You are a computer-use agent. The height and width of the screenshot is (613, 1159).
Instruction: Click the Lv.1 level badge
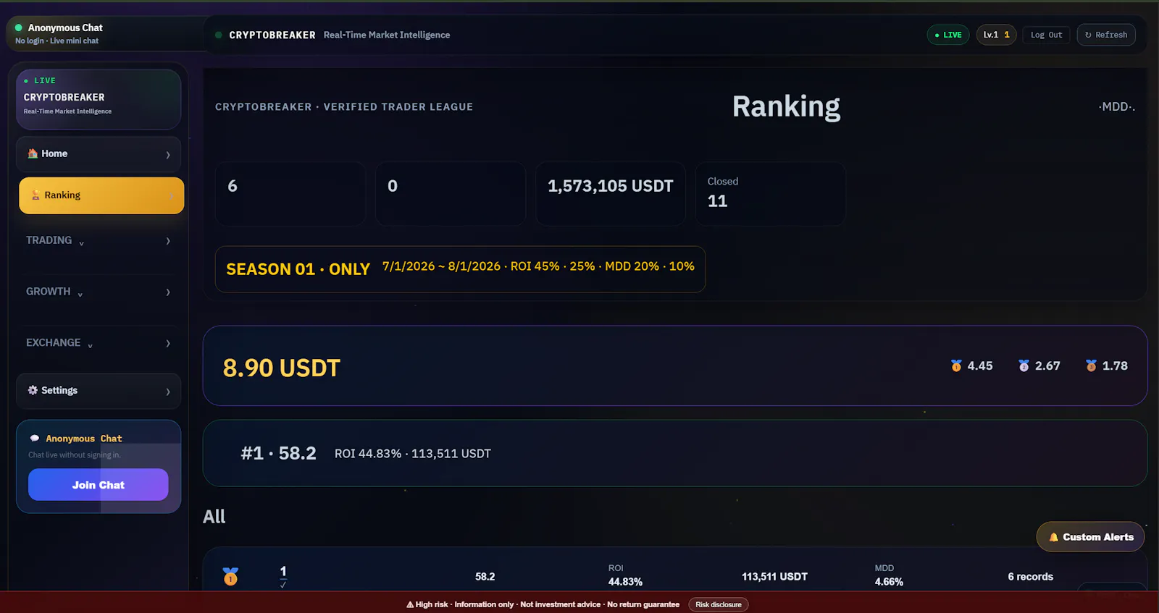click(x=996, y=35)
